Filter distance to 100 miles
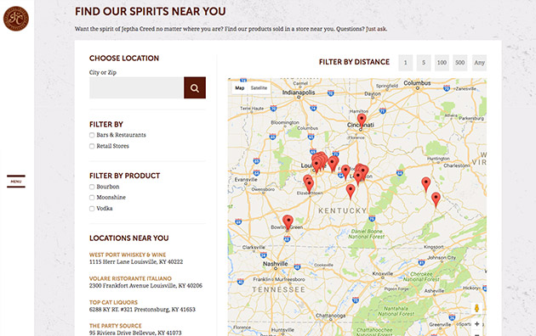Viewport: 536px width, 336px height. (442, 63)
